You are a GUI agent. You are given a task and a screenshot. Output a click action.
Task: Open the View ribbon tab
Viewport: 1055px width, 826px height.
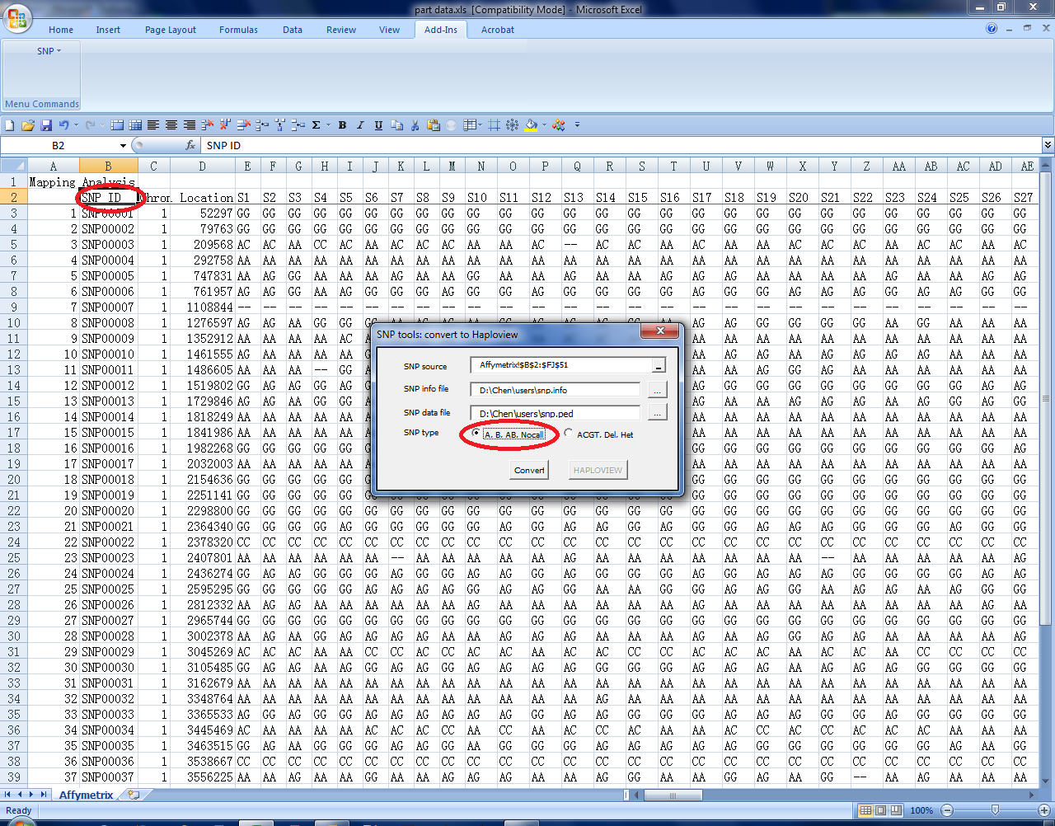click(389, 30)
